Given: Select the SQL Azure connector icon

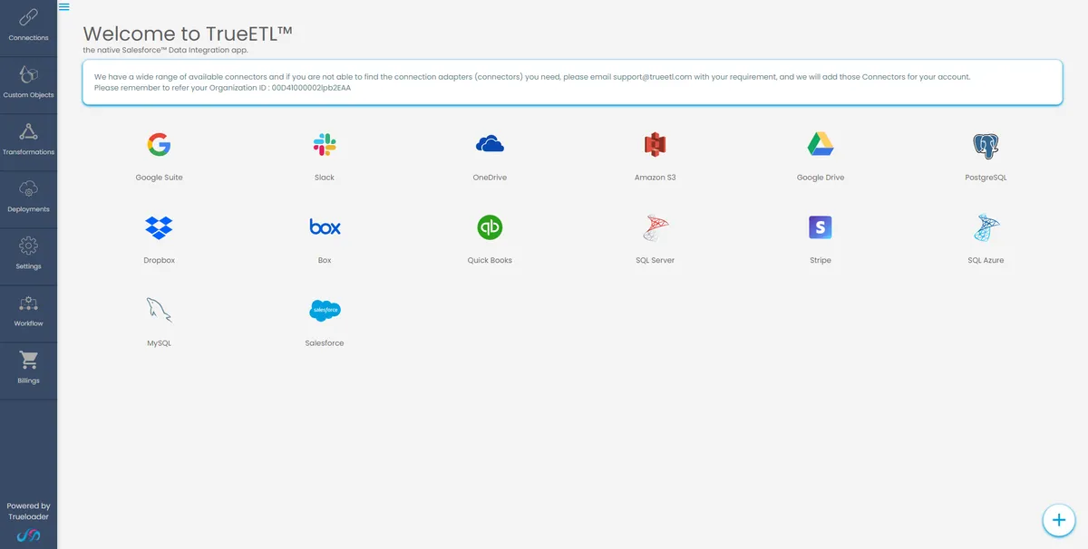Looking at the screenshot, I should [986, 227].
